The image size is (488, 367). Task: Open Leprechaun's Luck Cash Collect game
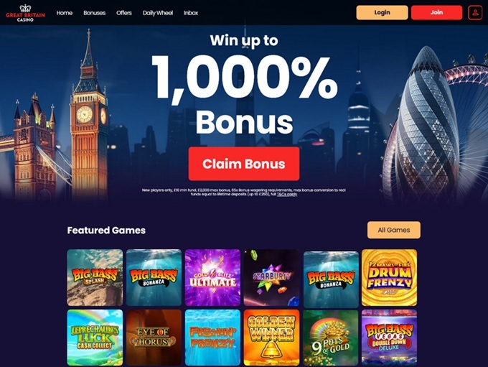click(x=95, y=338)
